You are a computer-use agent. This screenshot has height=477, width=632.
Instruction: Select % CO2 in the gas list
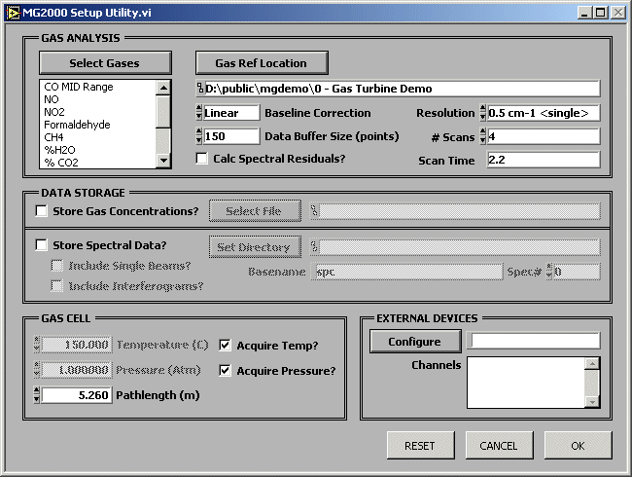[61, 163]
